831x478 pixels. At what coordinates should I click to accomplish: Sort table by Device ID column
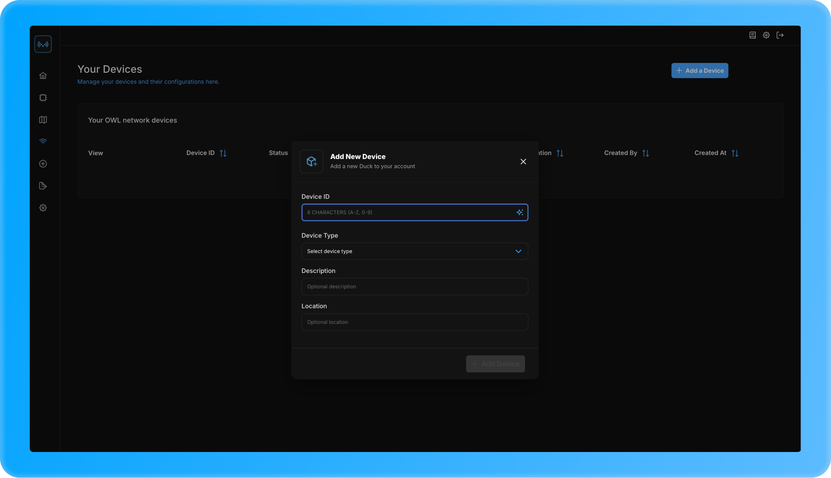[223, 153]
